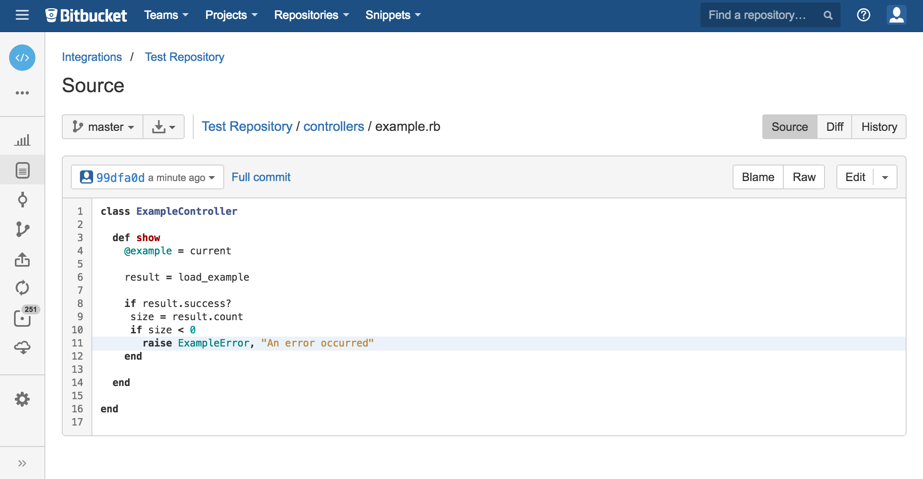Click the Commits icon in sidebar
This screenshot has width=923, height=479.
click(23, 199)
